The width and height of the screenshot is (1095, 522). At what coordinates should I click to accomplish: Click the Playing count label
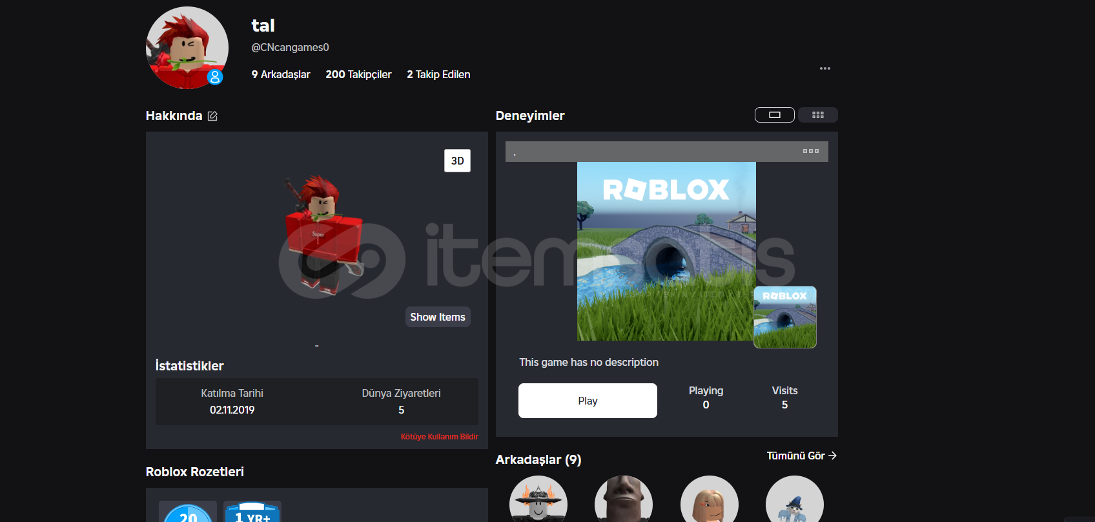[x=706, y=390]
